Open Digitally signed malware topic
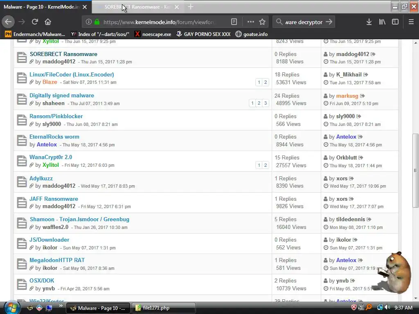The height and width of the screenshot is (314, 419). [x=62, y=95]
